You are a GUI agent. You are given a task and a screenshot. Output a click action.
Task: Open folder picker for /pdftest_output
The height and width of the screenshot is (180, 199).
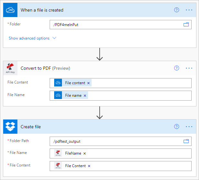186,141
